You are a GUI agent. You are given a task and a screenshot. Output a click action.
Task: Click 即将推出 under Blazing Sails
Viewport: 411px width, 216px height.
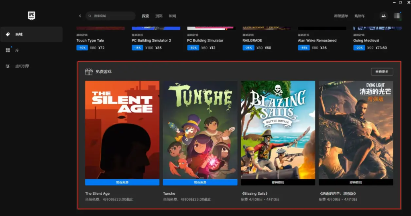[x=278, y=182]
